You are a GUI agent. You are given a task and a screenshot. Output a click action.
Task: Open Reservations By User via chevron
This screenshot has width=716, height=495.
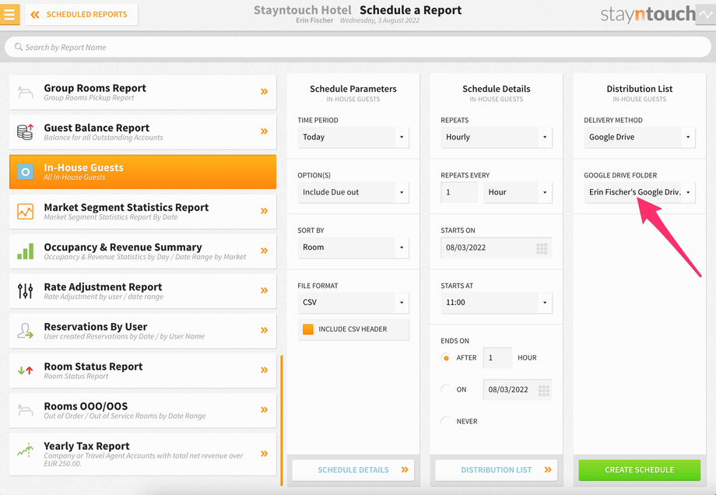click(x=264, y=330)
